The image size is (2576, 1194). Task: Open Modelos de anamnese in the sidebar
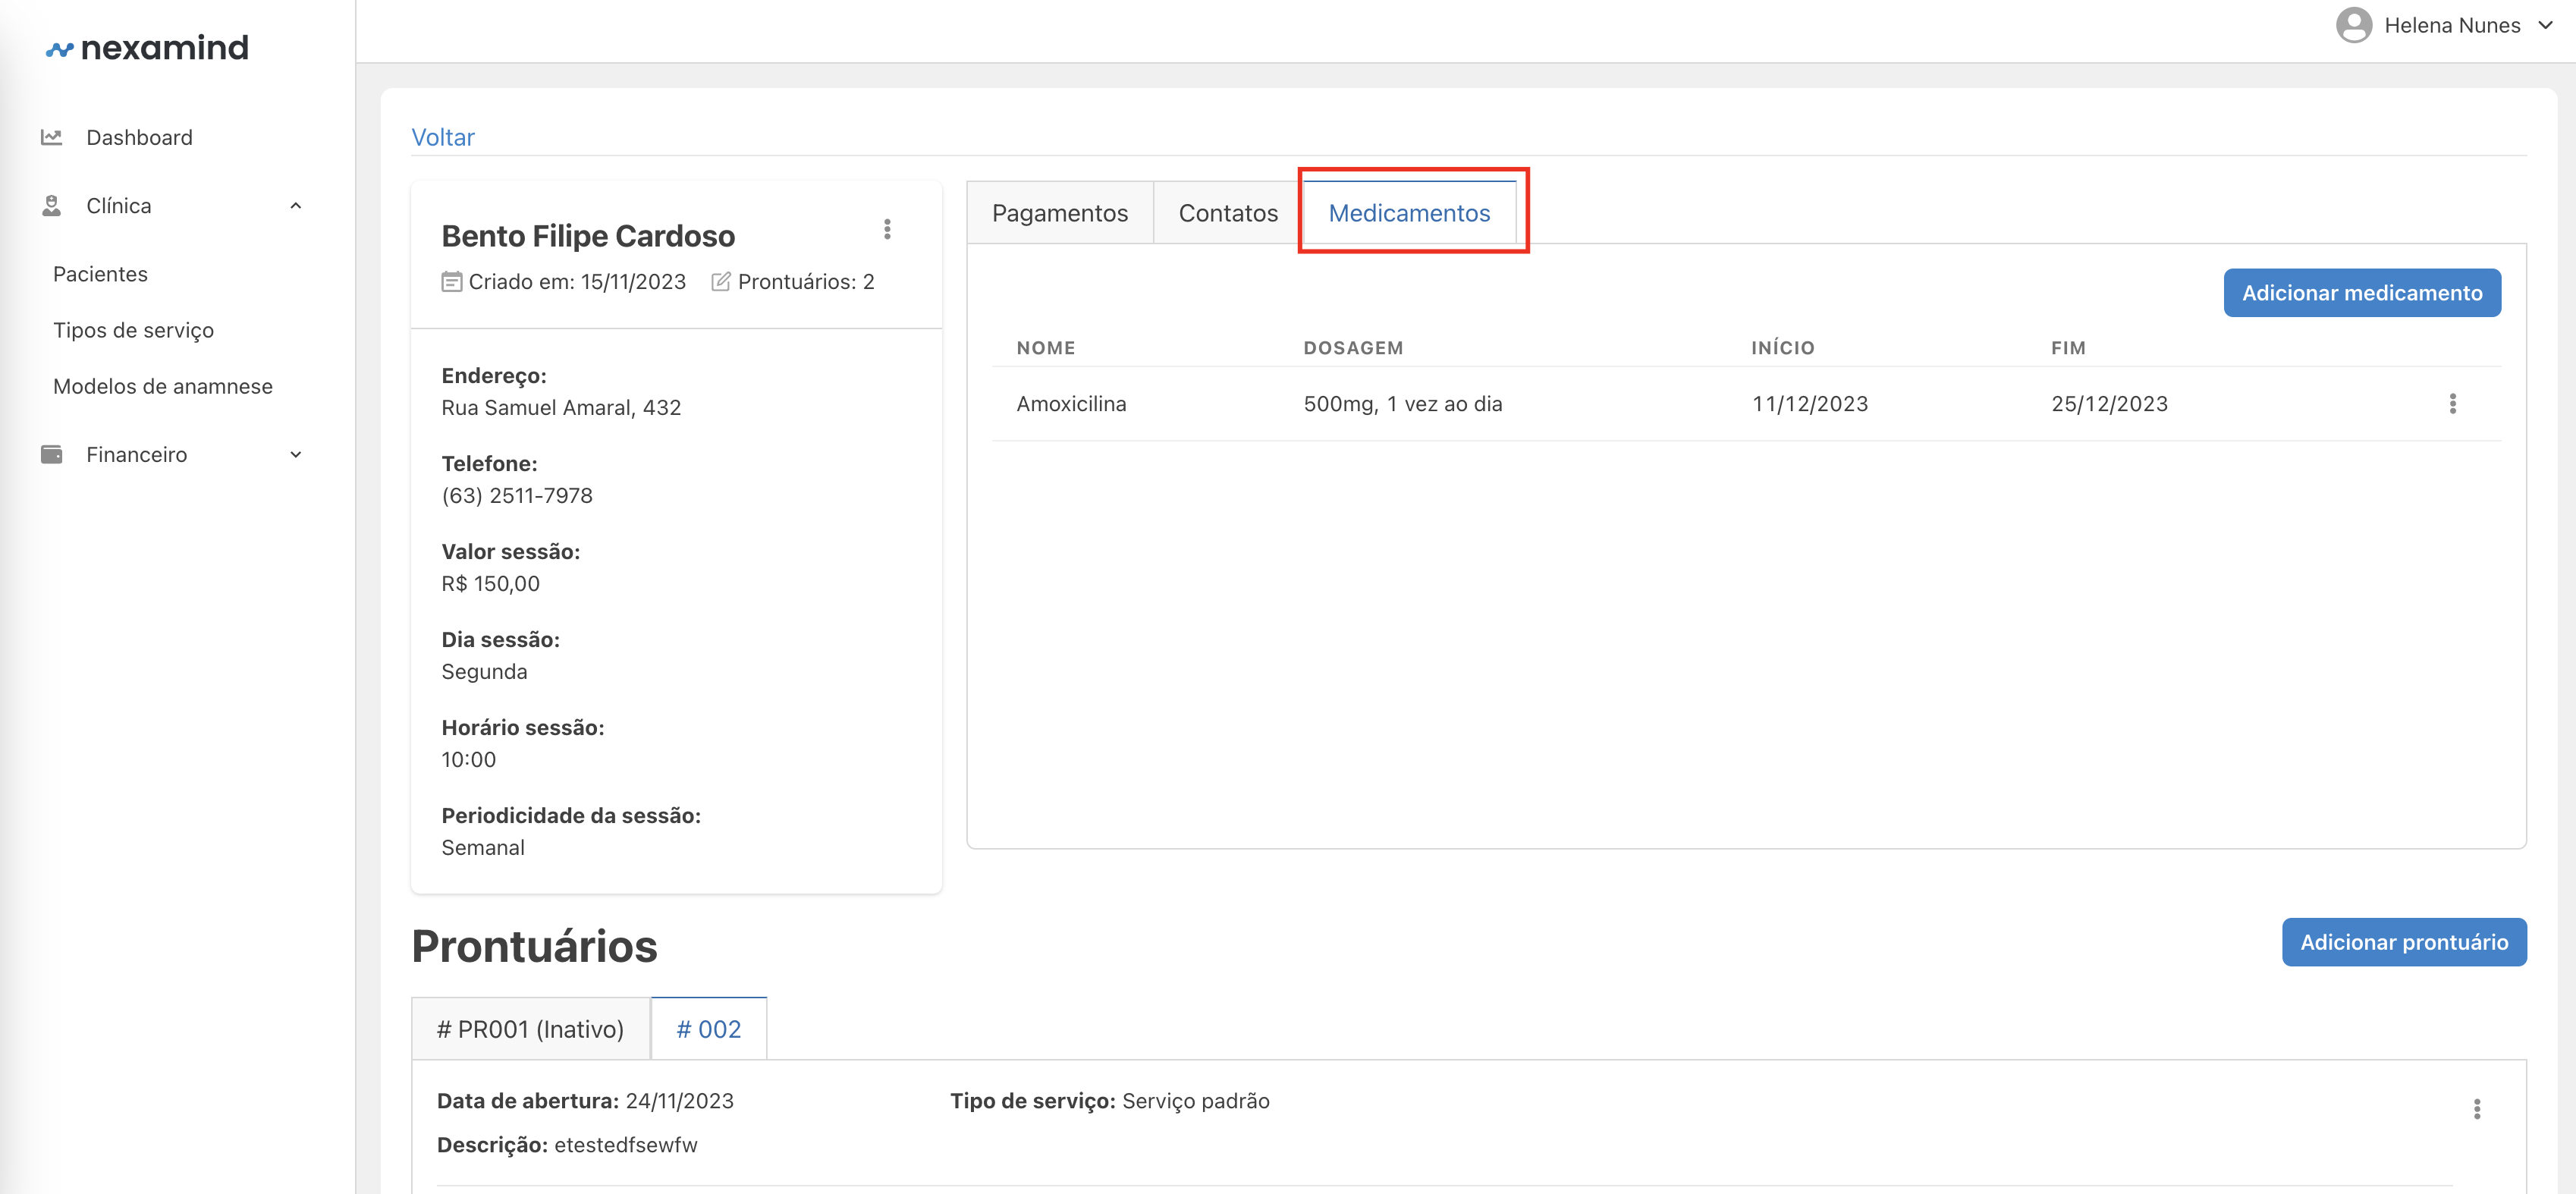coord(162,386)
